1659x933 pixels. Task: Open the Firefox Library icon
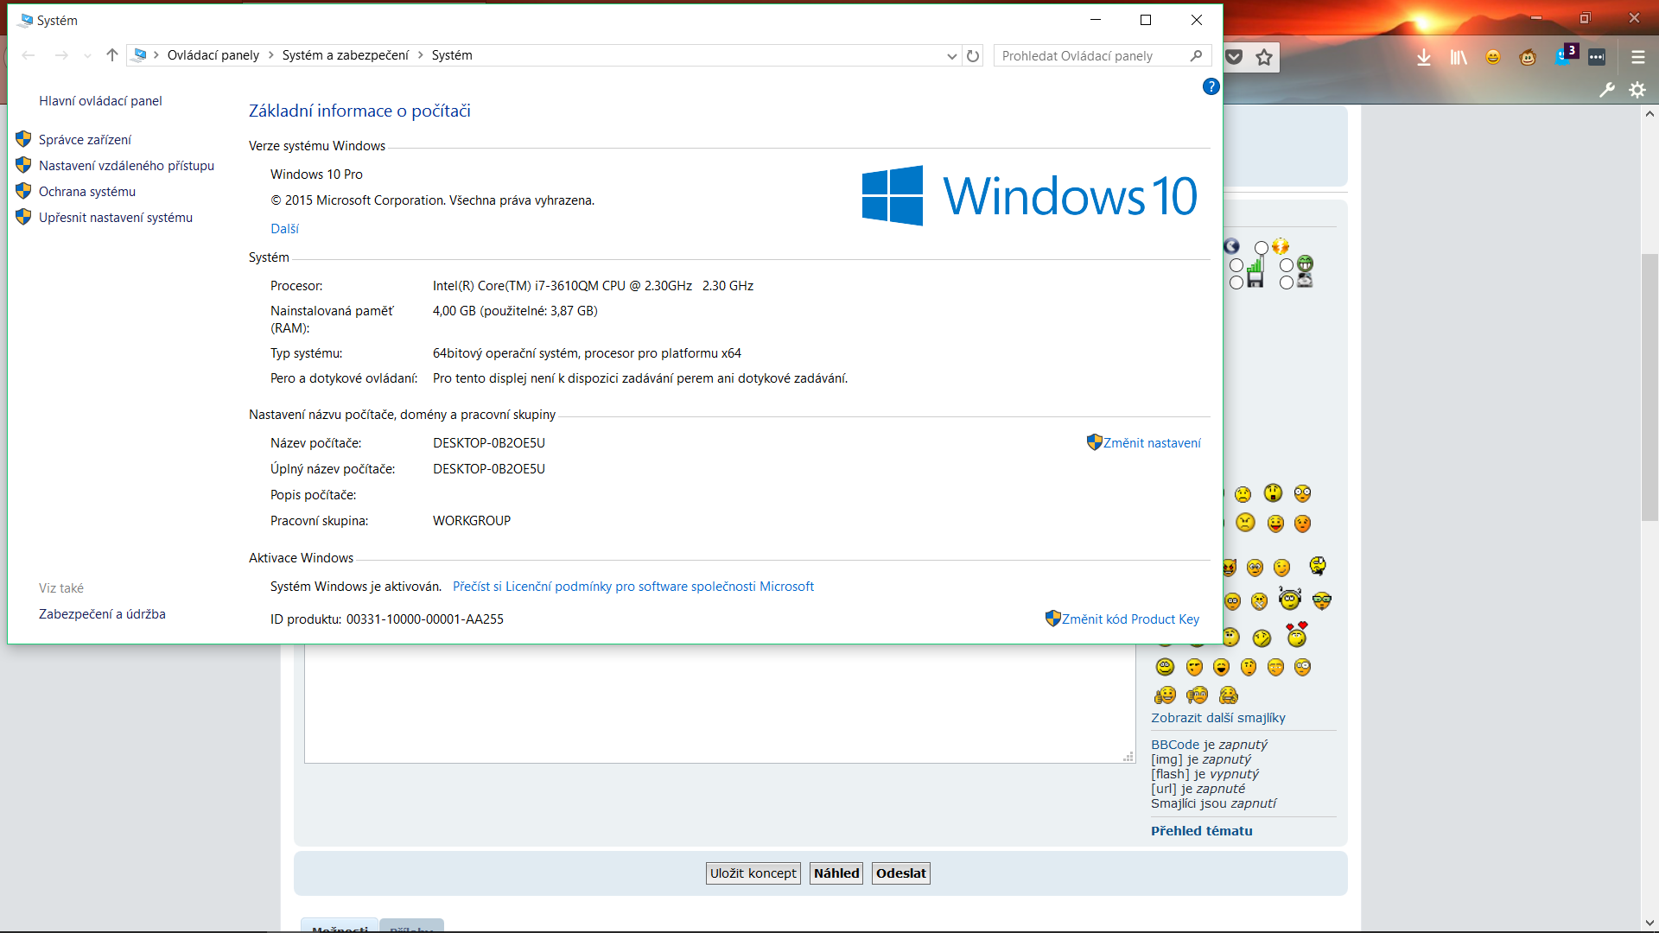tap(1459, 57)
